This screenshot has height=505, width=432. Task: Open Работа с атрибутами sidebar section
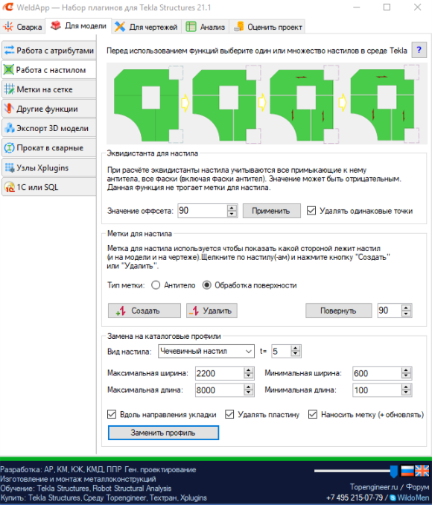[x=49, y=50]
